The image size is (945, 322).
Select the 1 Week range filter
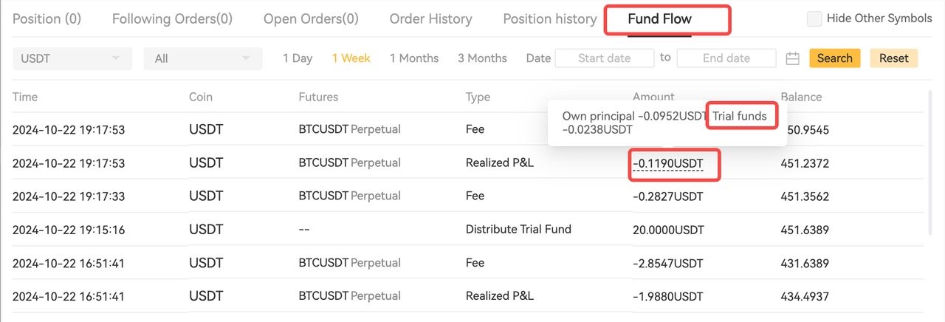[x=351, y=58]
